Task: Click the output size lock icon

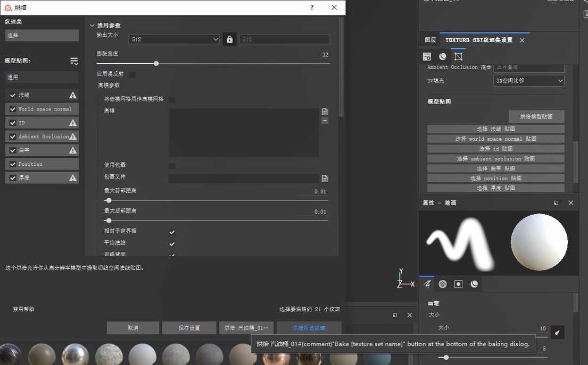Action: (229, 39)
